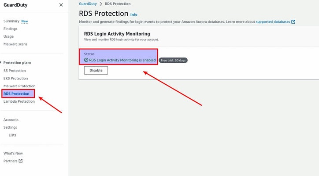The height and width of the screenshot is (176, 319).
Task: Open the Summary page
Action: click(x=11, y=21)
